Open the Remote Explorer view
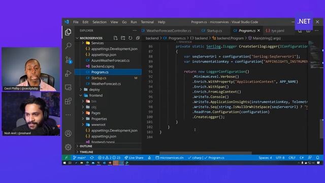 (x=68, y=87)
